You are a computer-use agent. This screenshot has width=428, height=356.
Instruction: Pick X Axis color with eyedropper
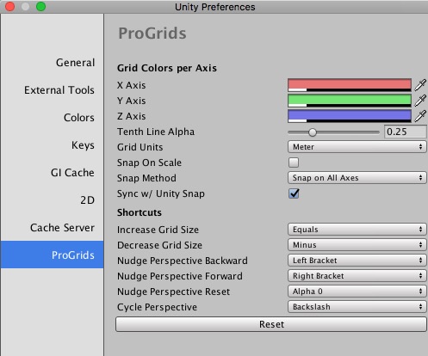click(420, 85)
